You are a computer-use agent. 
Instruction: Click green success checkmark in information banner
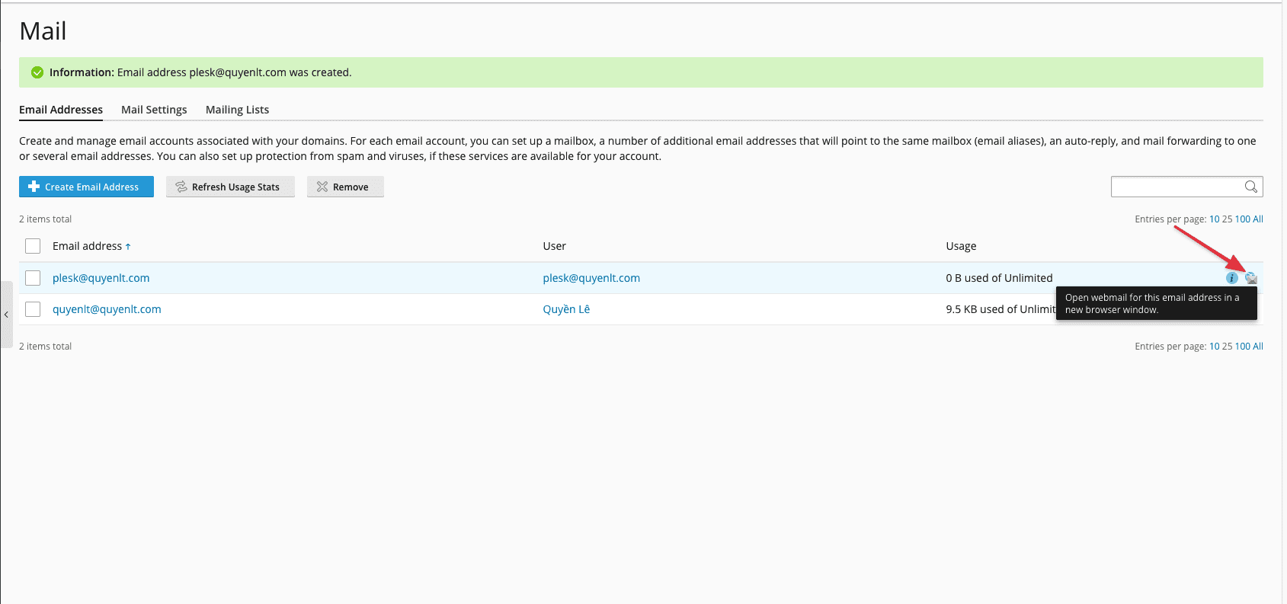[37, 72]
